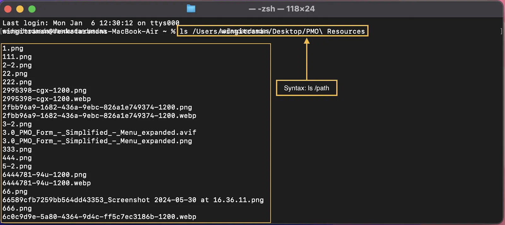Select file name '2995398-cgx-1200.png'
Image resolution: width=505 pixels, height=225 pixels.
point(45,90)
